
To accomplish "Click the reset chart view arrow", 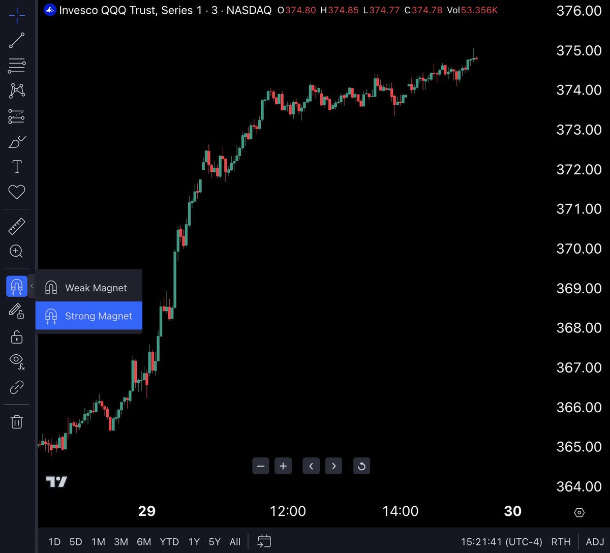I will [x=361, y=466].
